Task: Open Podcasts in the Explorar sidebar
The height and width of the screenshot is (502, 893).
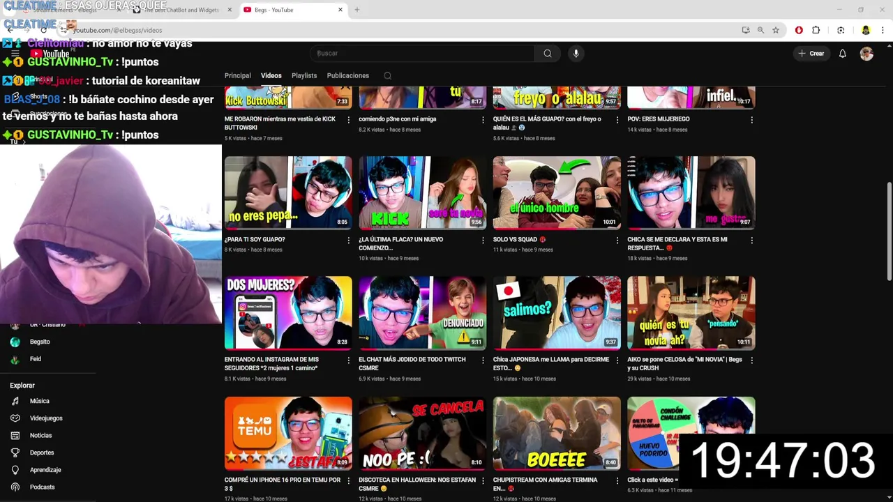Action: click(42, 487)
